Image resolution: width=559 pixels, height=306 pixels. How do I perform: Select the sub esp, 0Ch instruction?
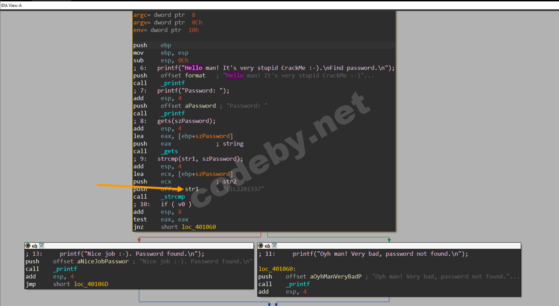click(161, 60)
